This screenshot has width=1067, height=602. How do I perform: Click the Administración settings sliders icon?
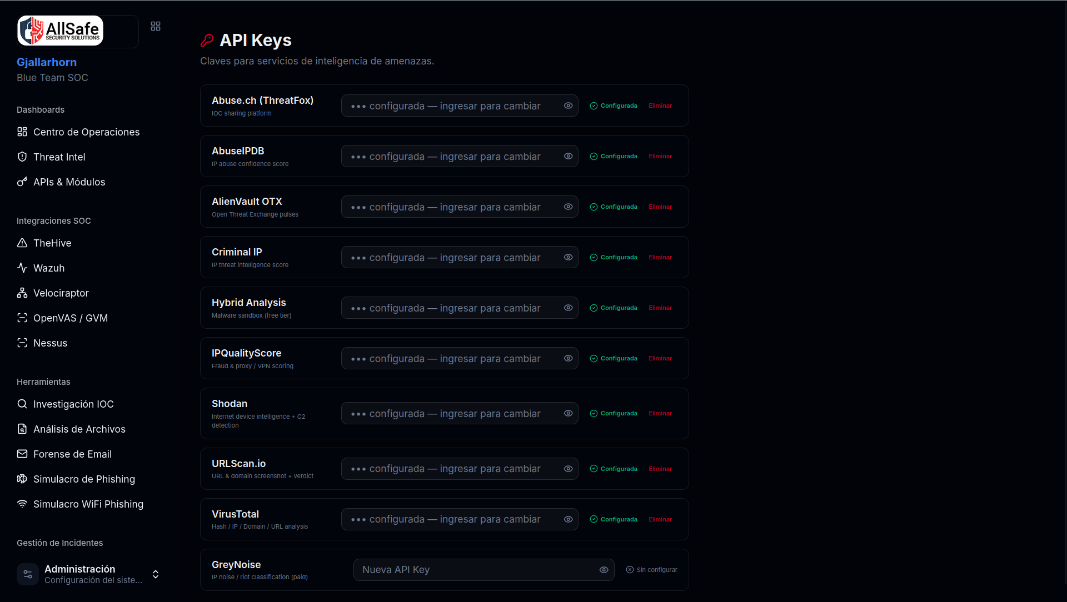tap(28, 574)
